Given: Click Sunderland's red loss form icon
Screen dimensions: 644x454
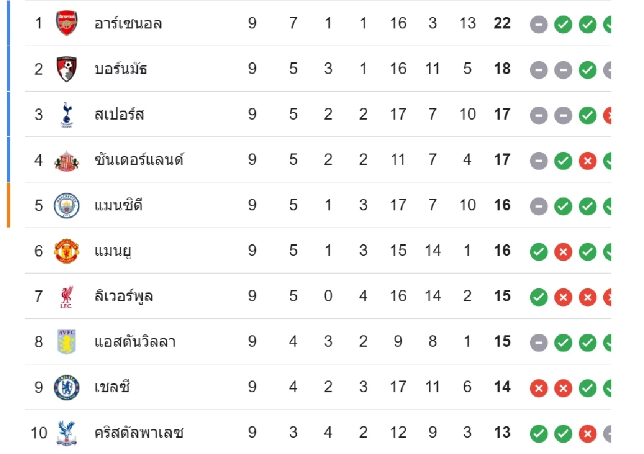Looking at the screenshot, I should click(588, 160).
